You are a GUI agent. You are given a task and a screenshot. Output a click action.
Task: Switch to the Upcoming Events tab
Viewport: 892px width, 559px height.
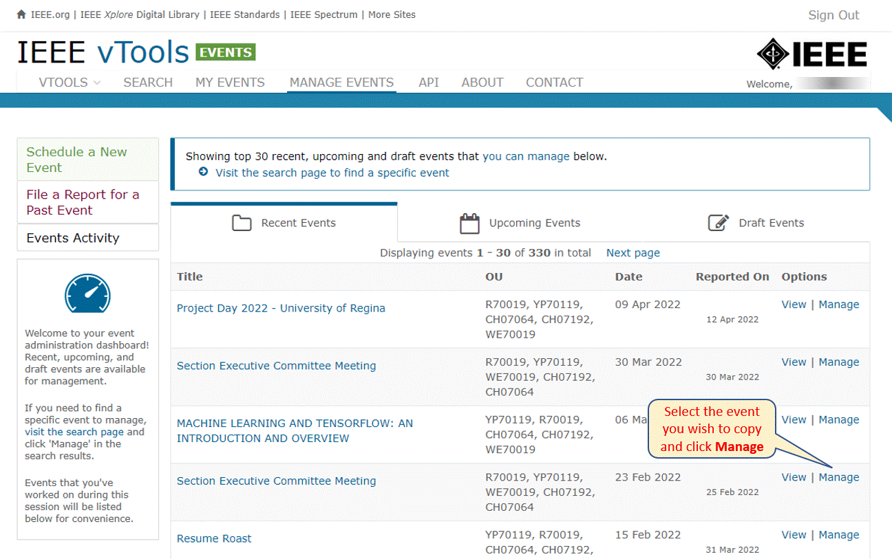tap(520, 223)
